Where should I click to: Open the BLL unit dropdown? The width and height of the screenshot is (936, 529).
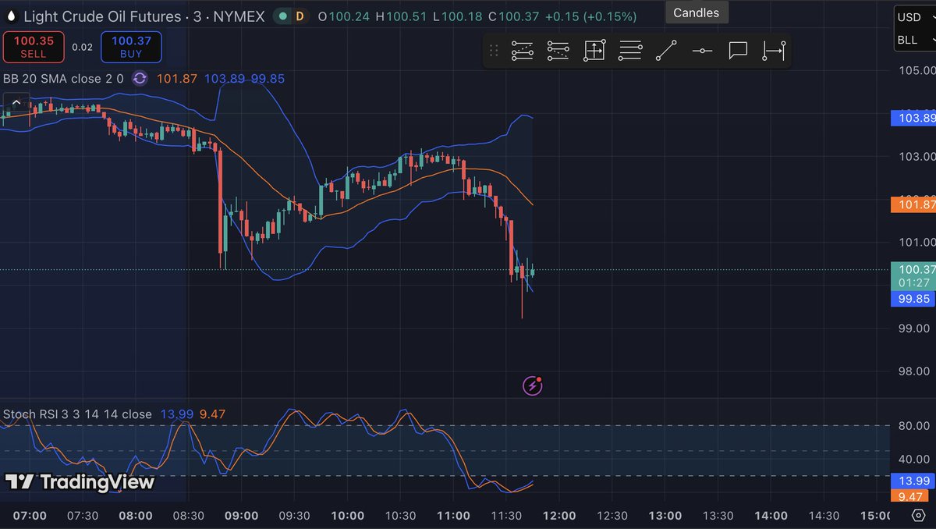pyautogui.click(x=914, y=40)
